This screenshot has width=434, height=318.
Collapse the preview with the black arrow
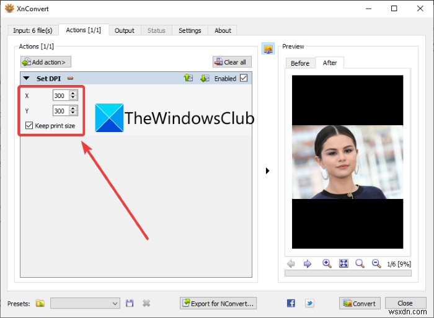267,170
